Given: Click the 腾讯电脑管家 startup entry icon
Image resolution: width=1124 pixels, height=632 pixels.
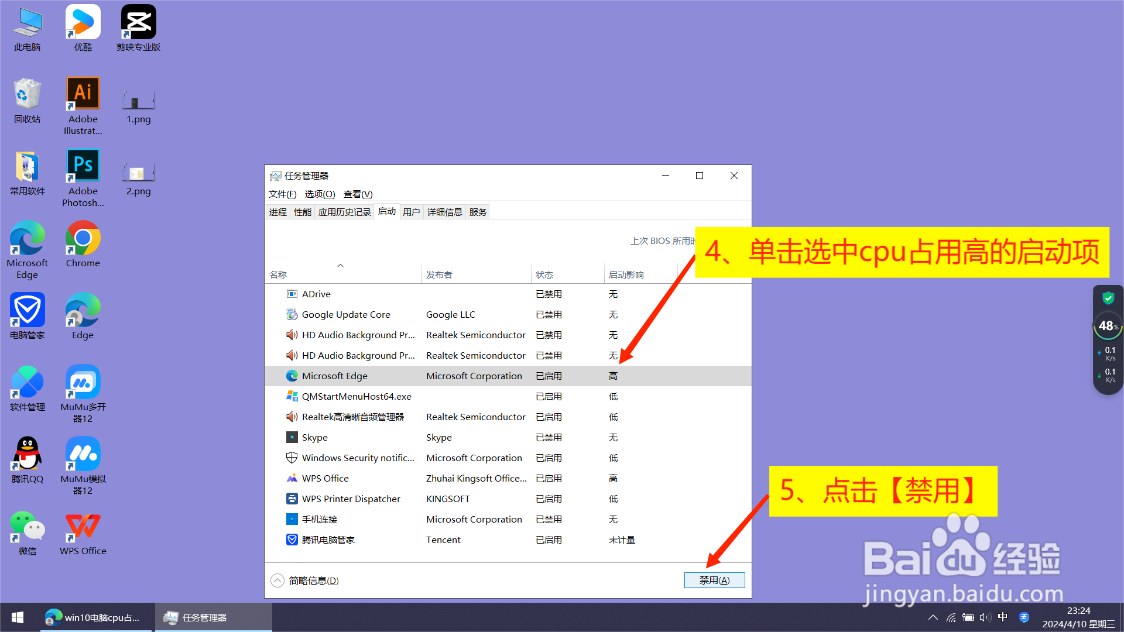Looking at the screenshot, I should point(292,540).
